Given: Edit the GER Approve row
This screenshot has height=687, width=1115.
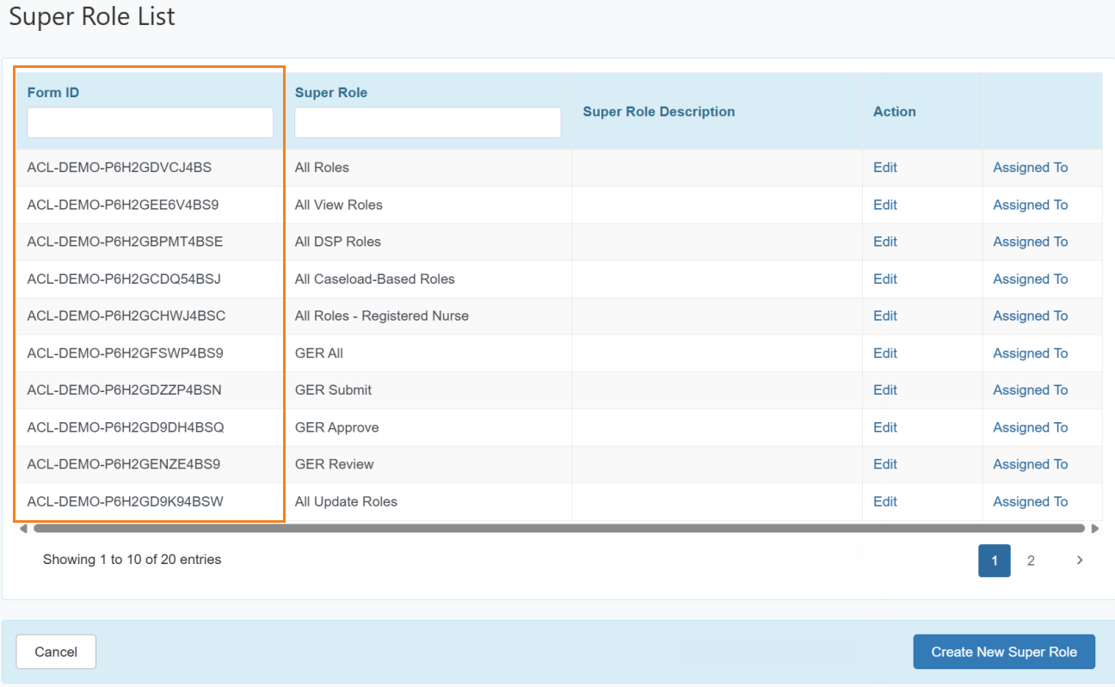Looking at the screenshot, I should 885,427.
